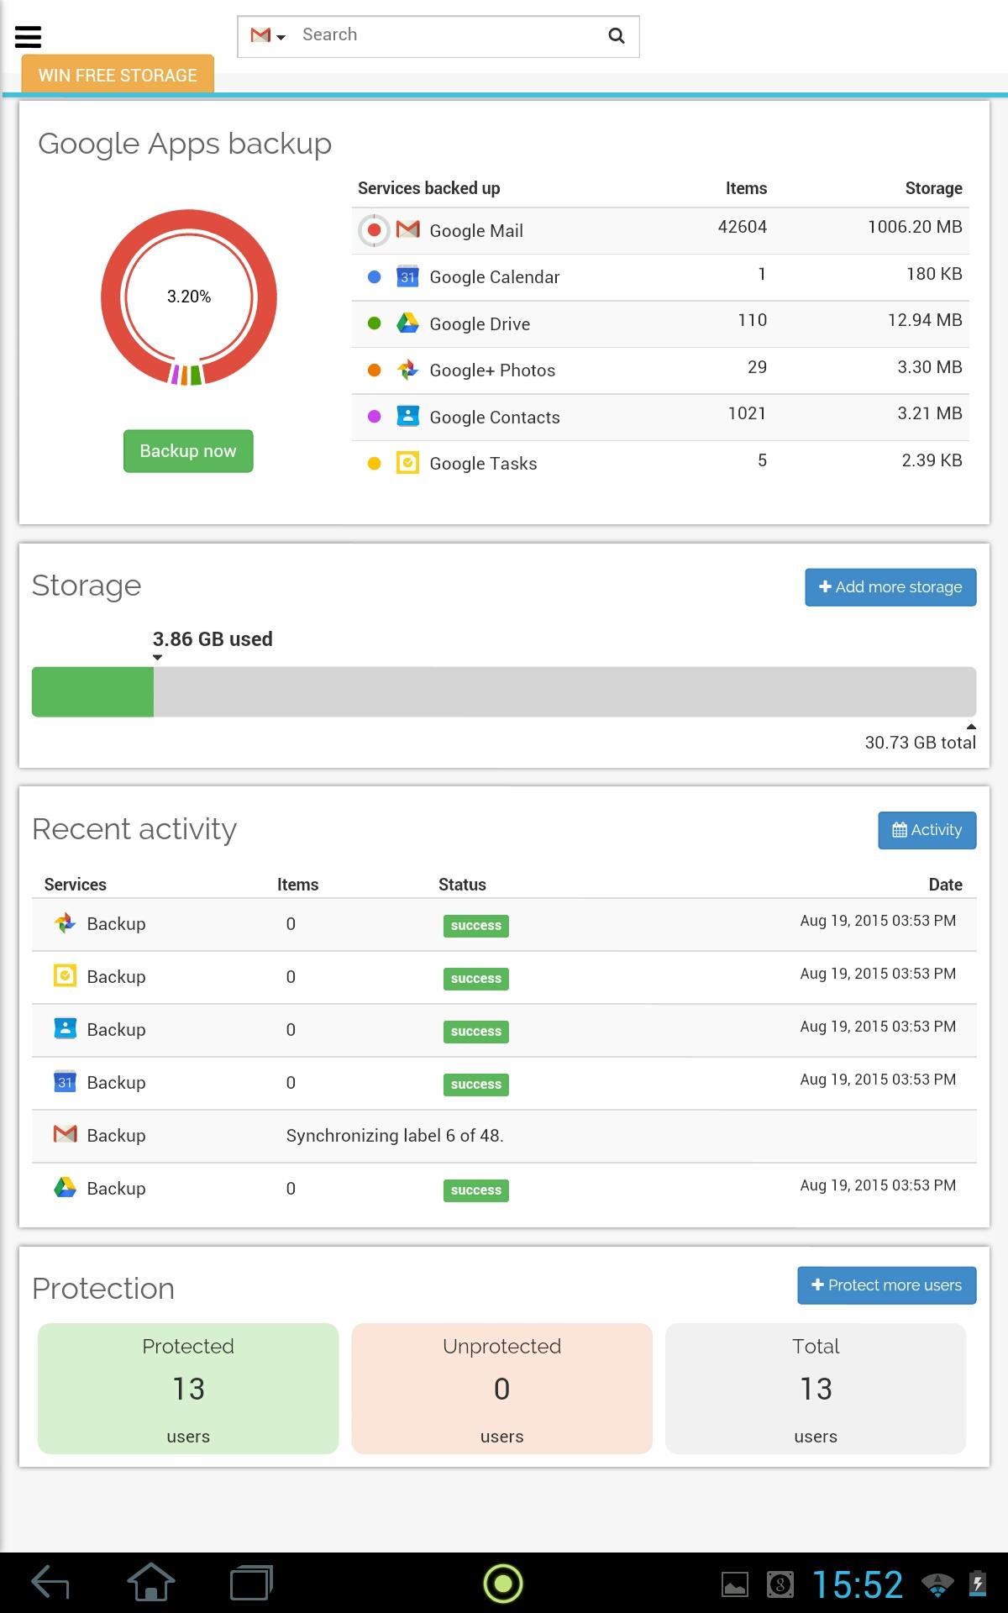Open the Activity calendar button
1008x1613 pixels.
click(x=927, y=830)
